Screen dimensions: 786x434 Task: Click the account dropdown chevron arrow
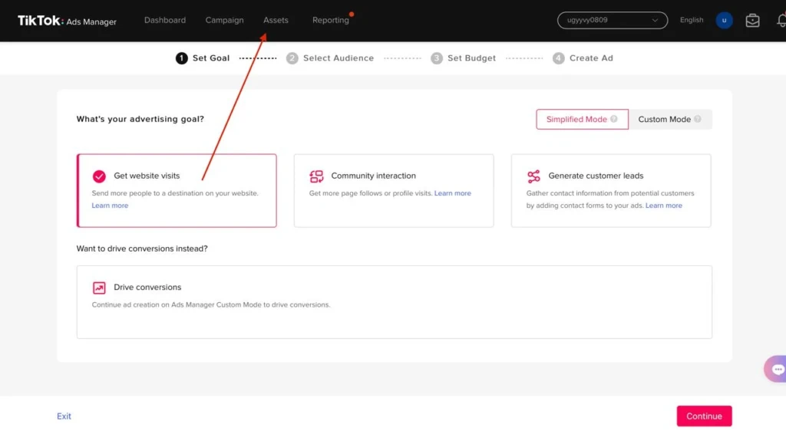click(654, 21)
